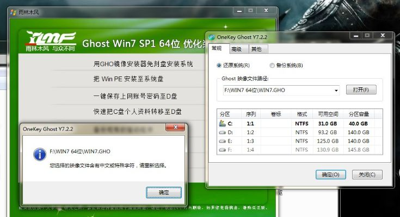Click the 打开(F) browse button

361,90
